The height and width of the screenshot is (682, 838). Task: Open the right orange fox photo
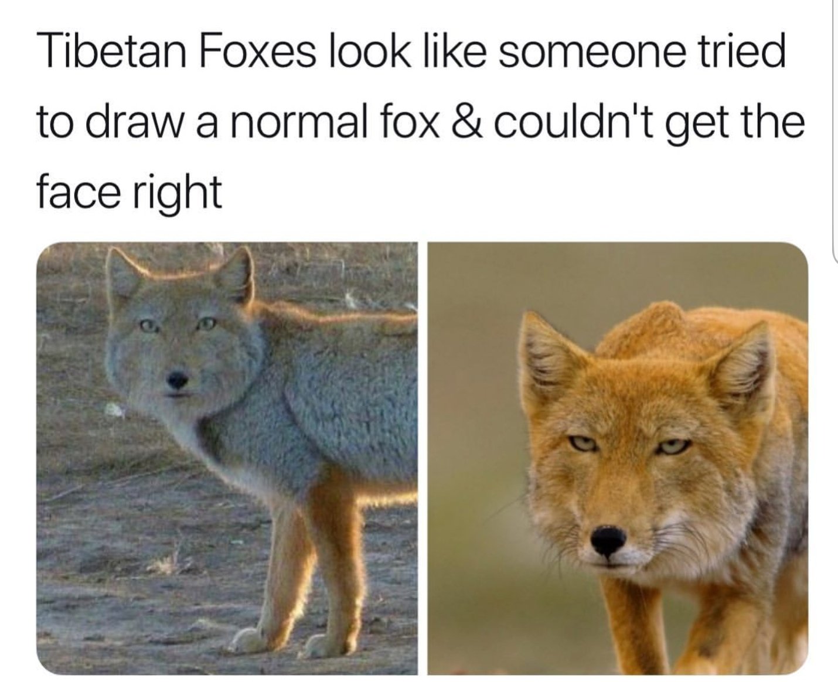tap(618, 459)
